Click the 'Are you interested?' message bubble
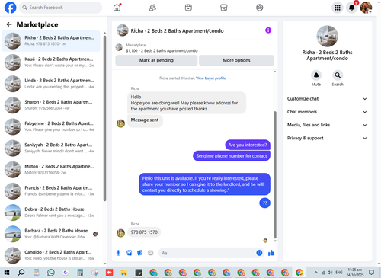 (x=248, y=145)
